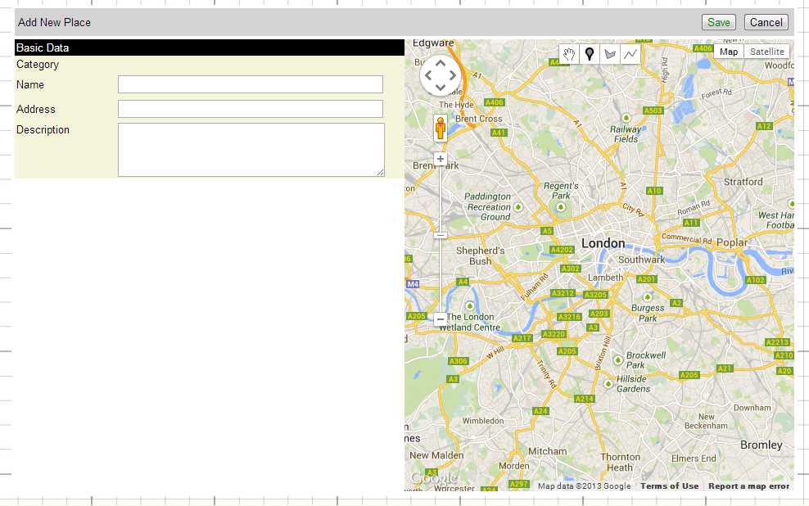
Task: Select the draw polygon shape tool
Action: coord(610,54)
